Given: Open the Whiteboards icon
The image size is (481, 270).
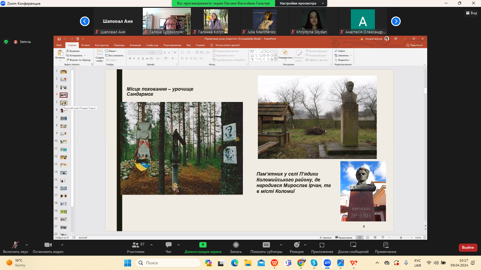Looking at the screenshot, I should 353,245.
